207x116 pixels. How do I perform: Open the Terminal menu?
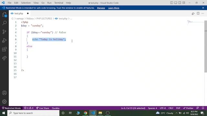click(x=59, y=3)
